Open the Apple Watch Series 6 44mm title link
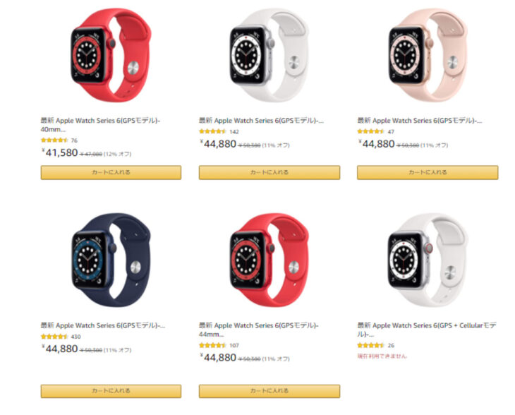Screen dimensions: 515x415 pos(259,330)
